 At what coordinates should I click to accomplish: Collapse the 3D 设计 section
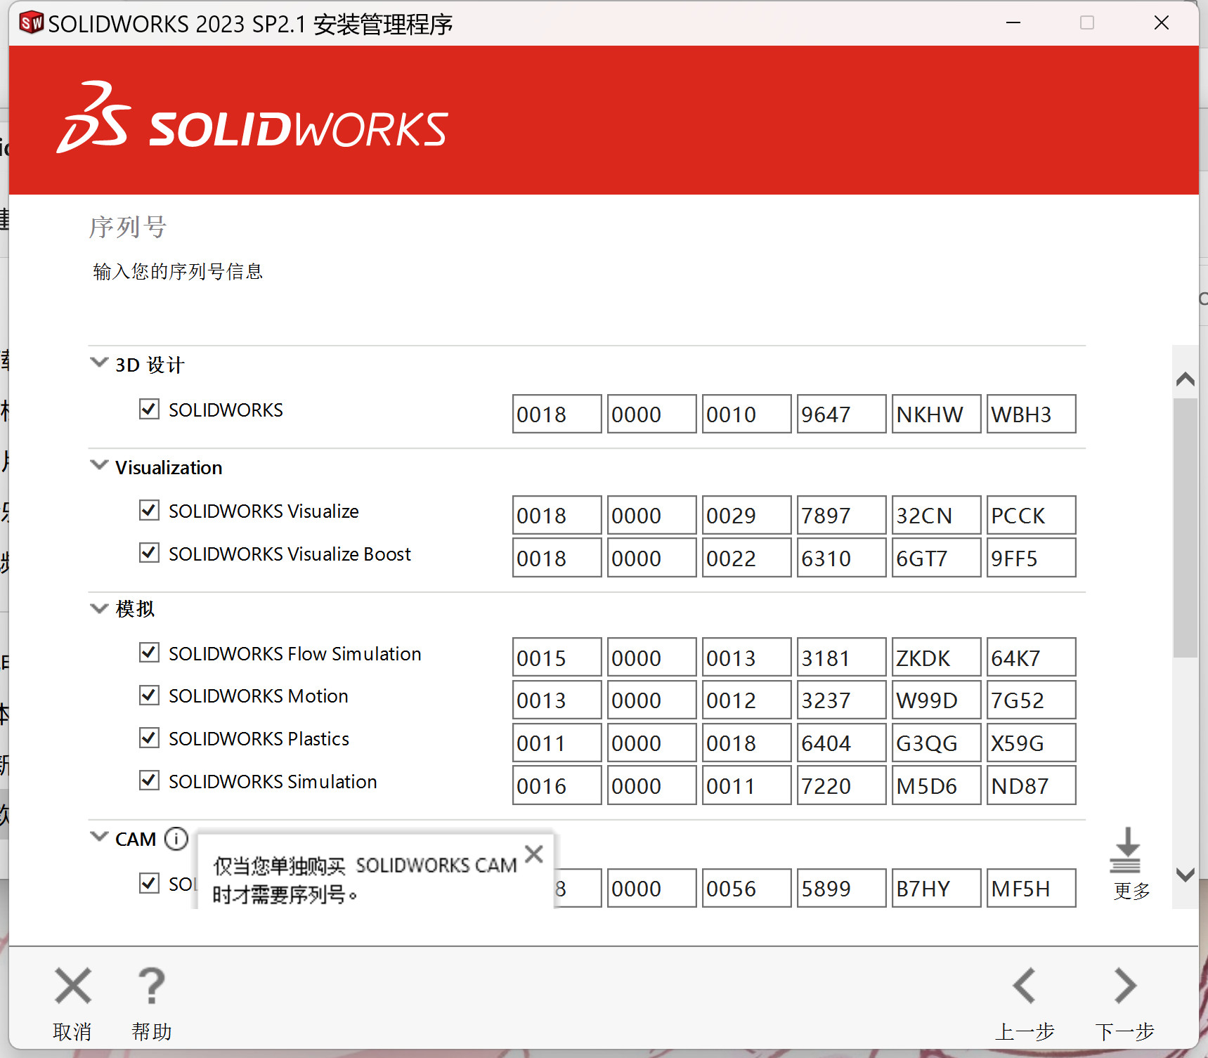click(x=99, y=363)
